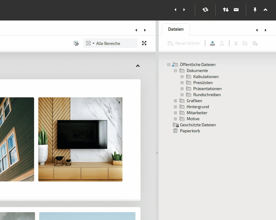
Task: Collapse the Dokumente folder
Action: (175, 71)
